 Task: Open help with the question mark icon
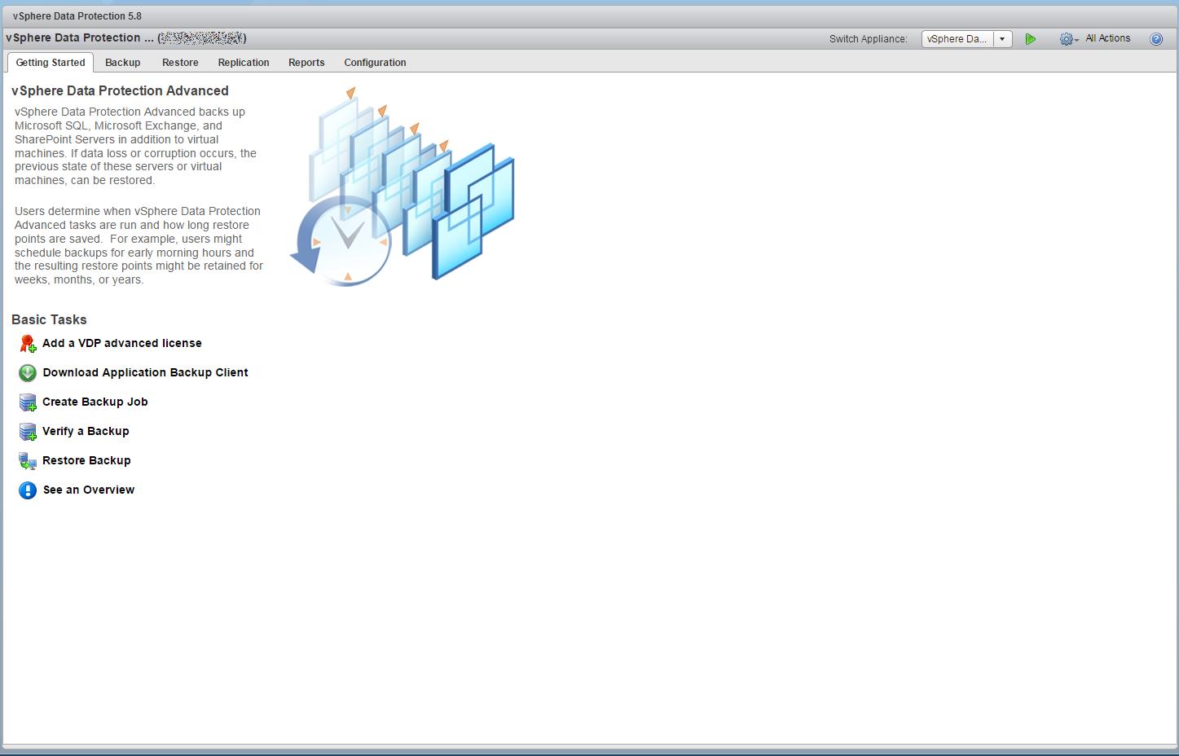[x=1156, y=39]
